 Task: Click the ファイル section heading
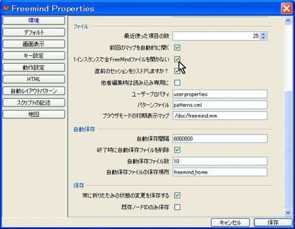click(81, 26)
